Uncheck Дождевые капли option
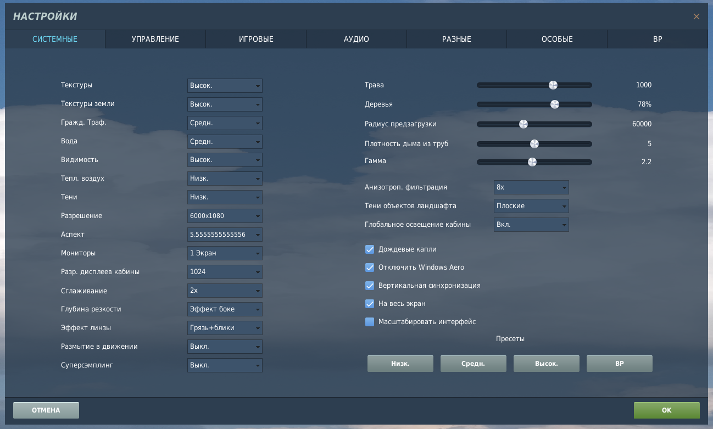The image size is (713, 429). pos(370,249)
